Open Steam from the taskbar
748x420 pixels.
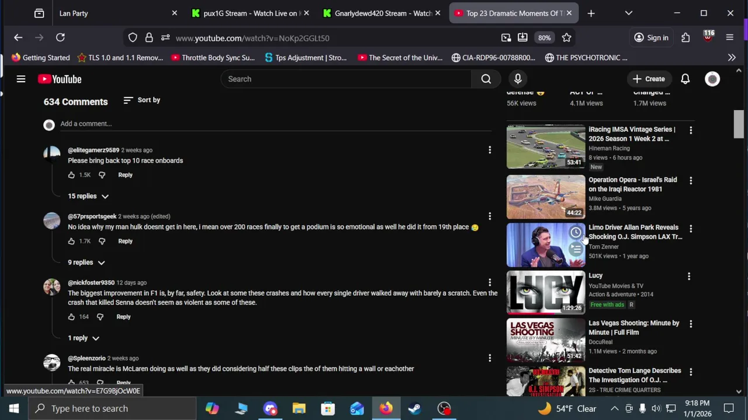point(415,408)
